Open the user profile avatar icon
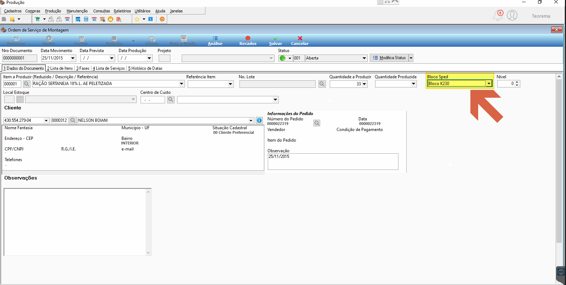Screen dimensions: 566x285 (x=512, y=15)
